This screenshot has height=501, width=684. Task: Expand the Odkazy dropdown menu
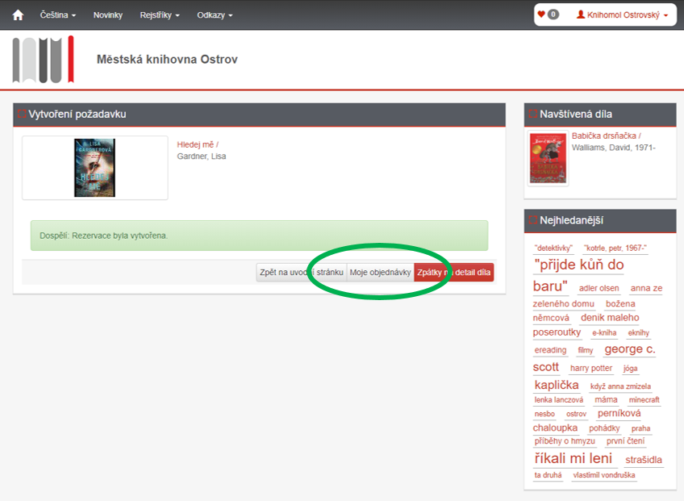(215, 15)
